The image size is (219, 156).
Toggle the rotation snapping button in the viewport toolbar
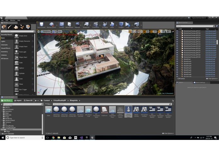pyautogui.click(x=151, y=32)
